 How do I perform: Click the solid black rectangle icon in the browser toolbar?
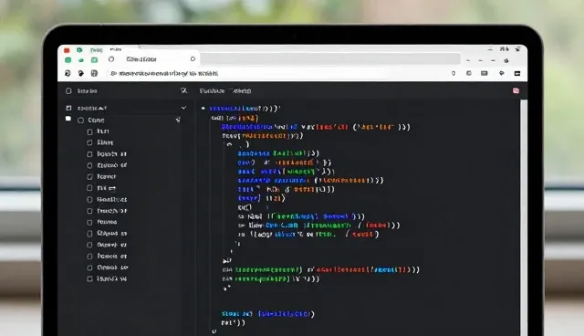tap(517, 74)
